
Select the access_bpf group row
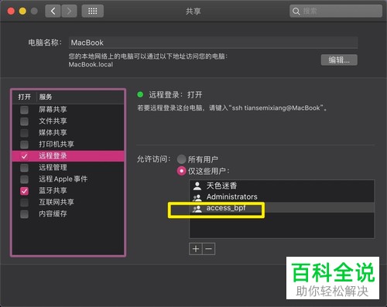[x=282, y=208]
